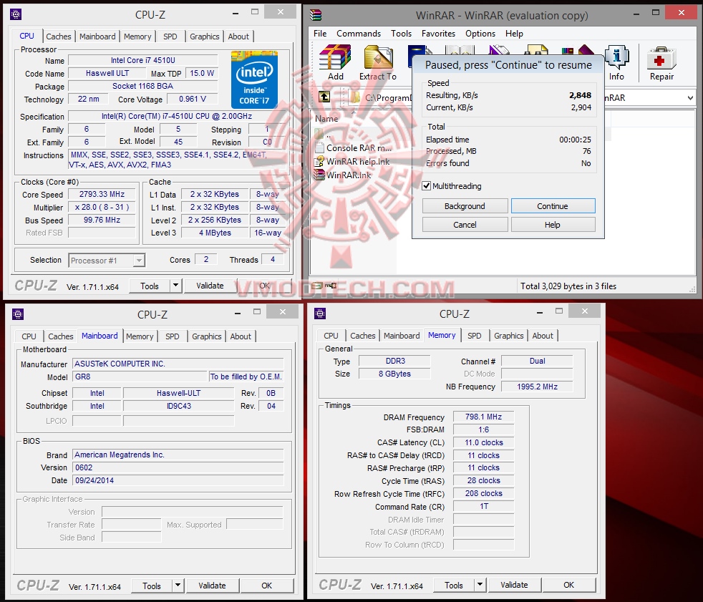703x602 pixels.
Task: Click the DRAM Frequency value 798.1 MHz
Action: [x=483, y=417]
